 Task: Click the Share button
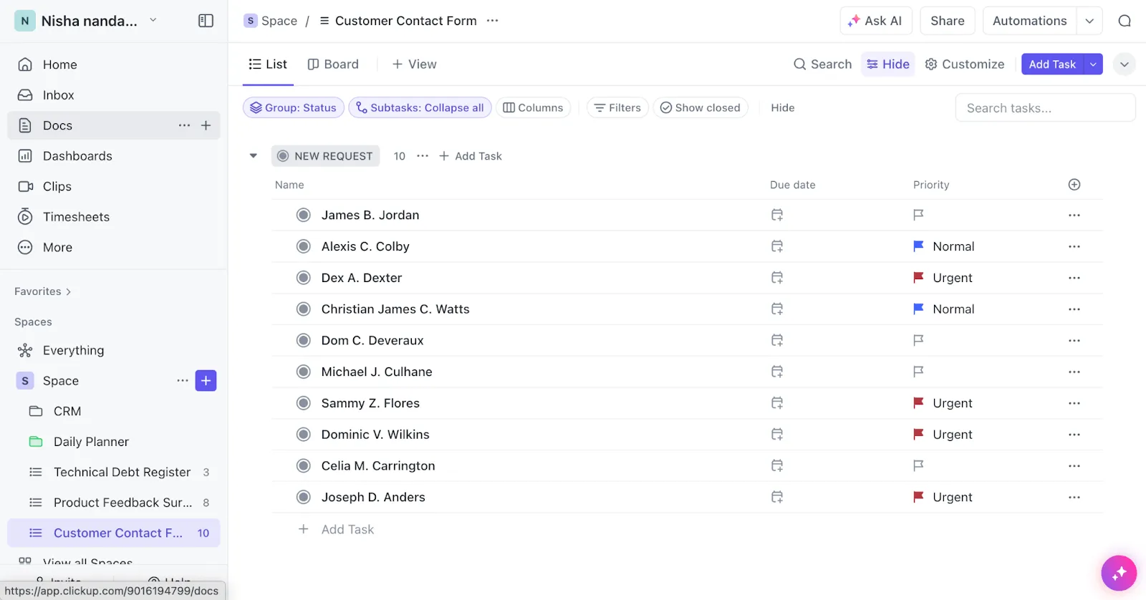tap(947, 21)
